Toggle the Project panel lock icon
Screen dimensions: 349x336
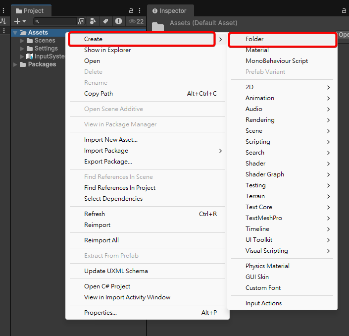coord(131,10)
